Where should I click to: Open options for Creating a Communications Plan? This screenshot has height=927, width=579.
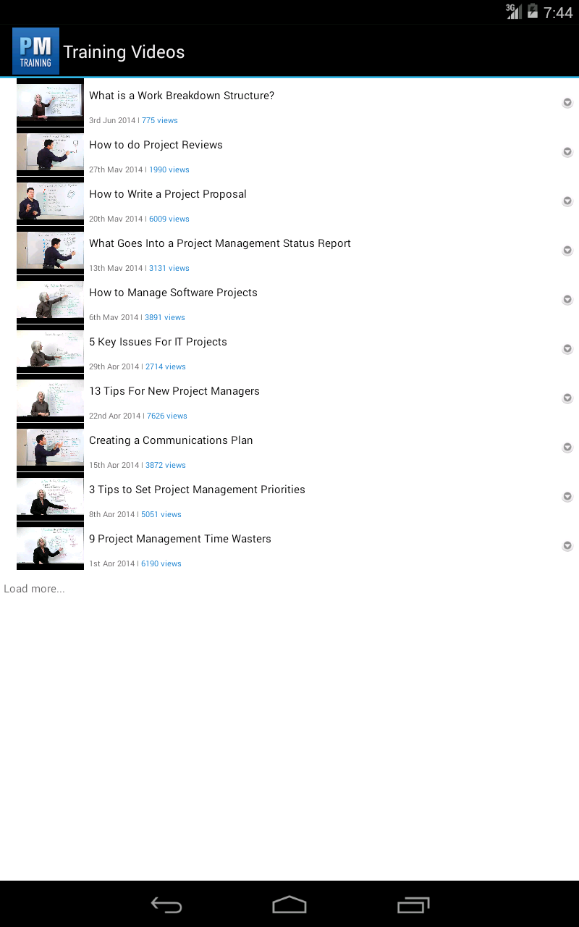(x=567, y=448)
